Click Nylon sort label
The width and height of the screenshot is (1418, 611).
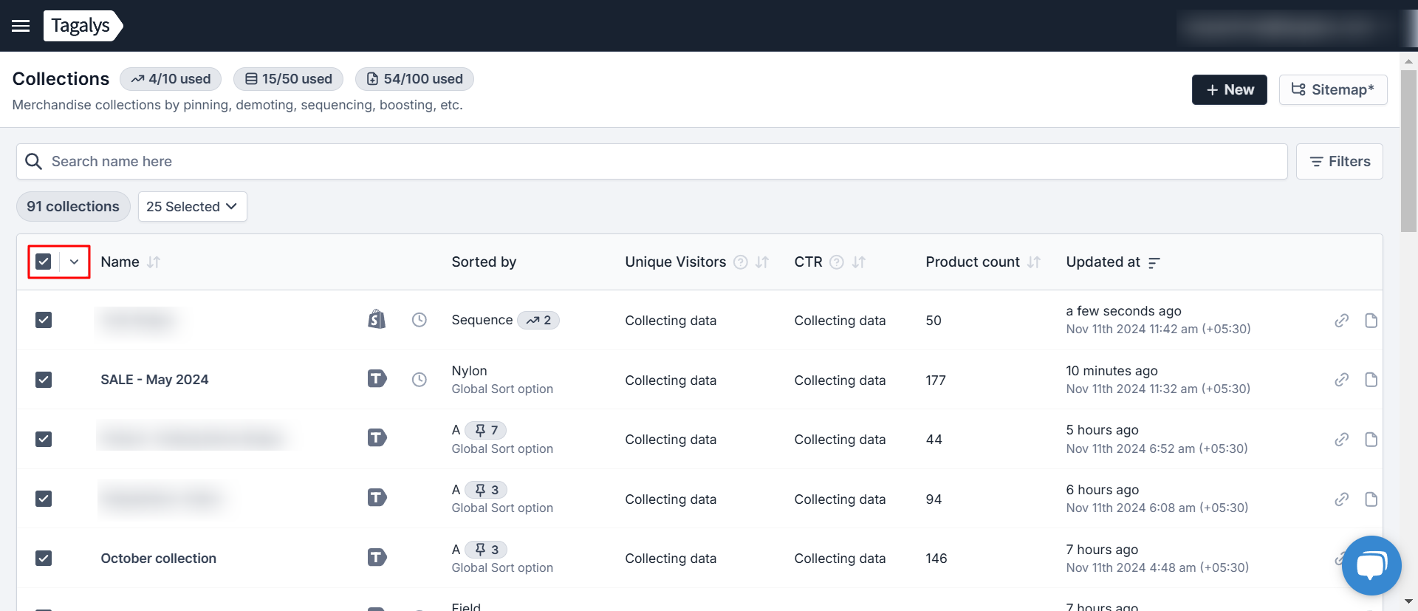click(469, 371)
